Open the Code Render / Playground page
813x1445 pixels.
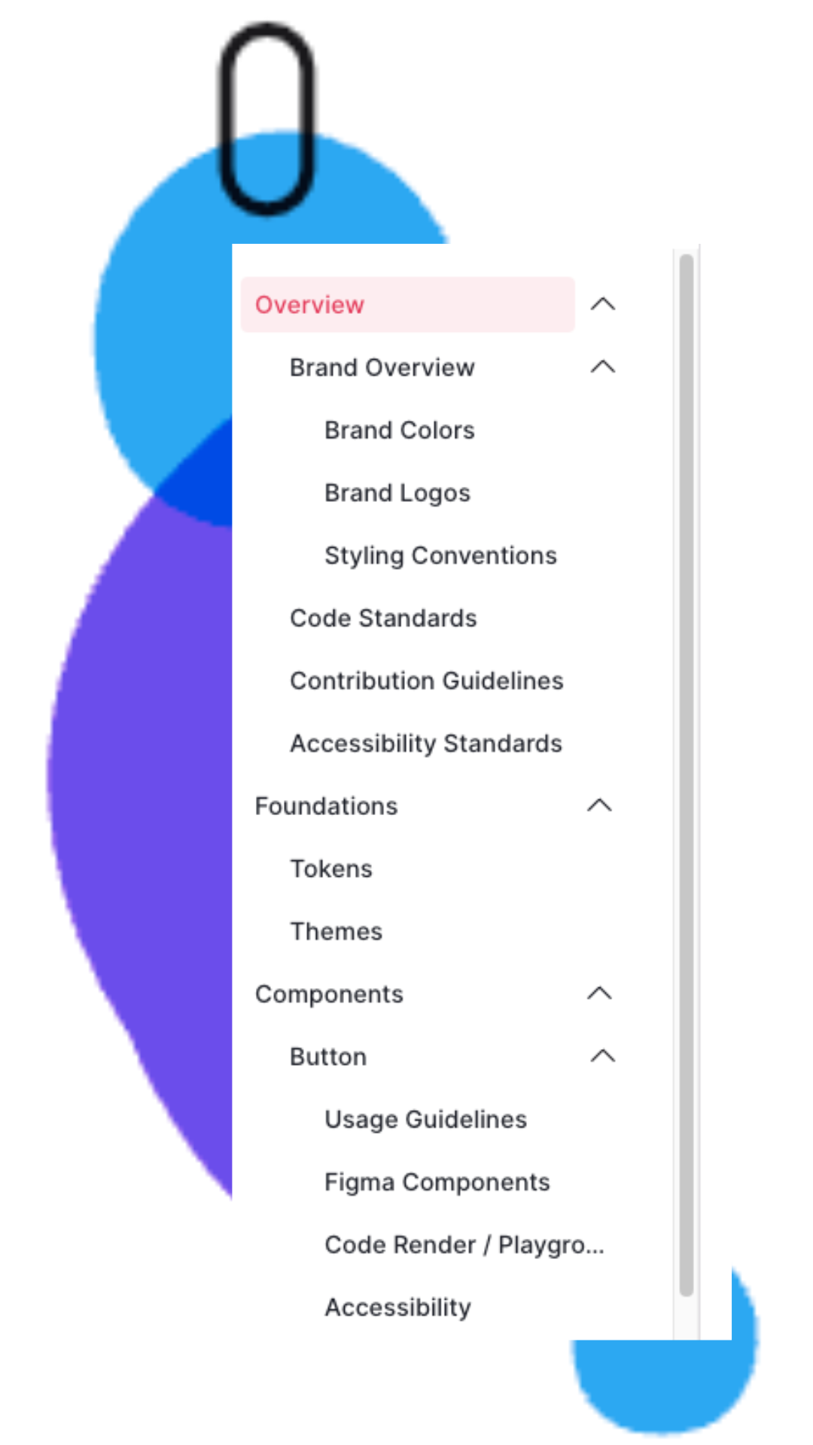464,1245
